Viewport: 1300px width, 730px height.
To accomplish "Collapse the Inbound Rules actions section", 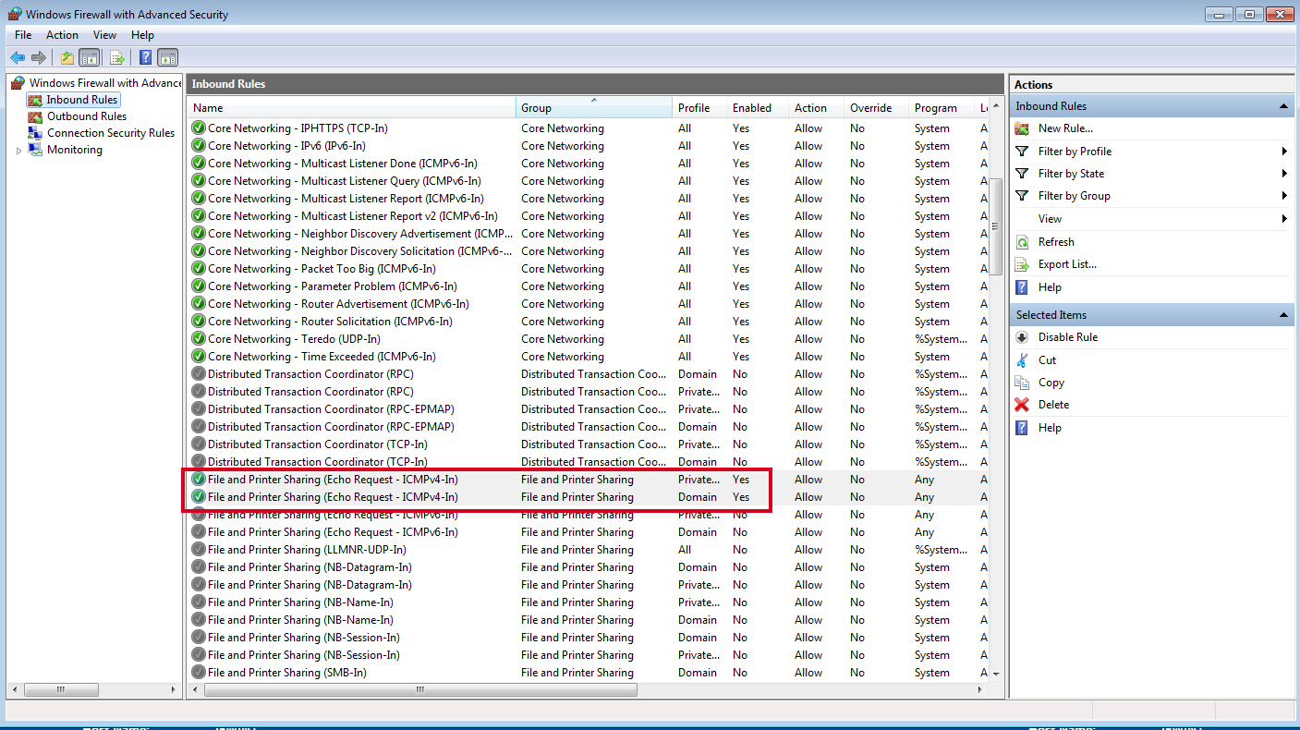I will (x=1283, y=105).
